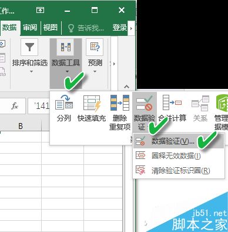228x232 pixels.
Task: Expand the 排序和筛选 dropdown arrow
Action: tap(31, 72)
